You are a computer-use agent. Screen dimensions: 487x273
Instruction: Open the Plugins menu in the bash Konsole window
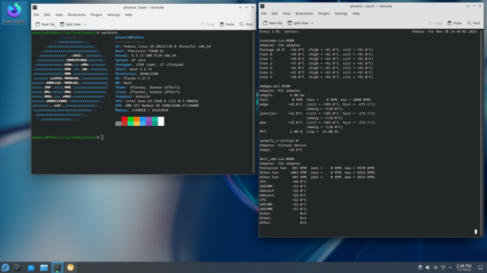[x=97, y=14]
